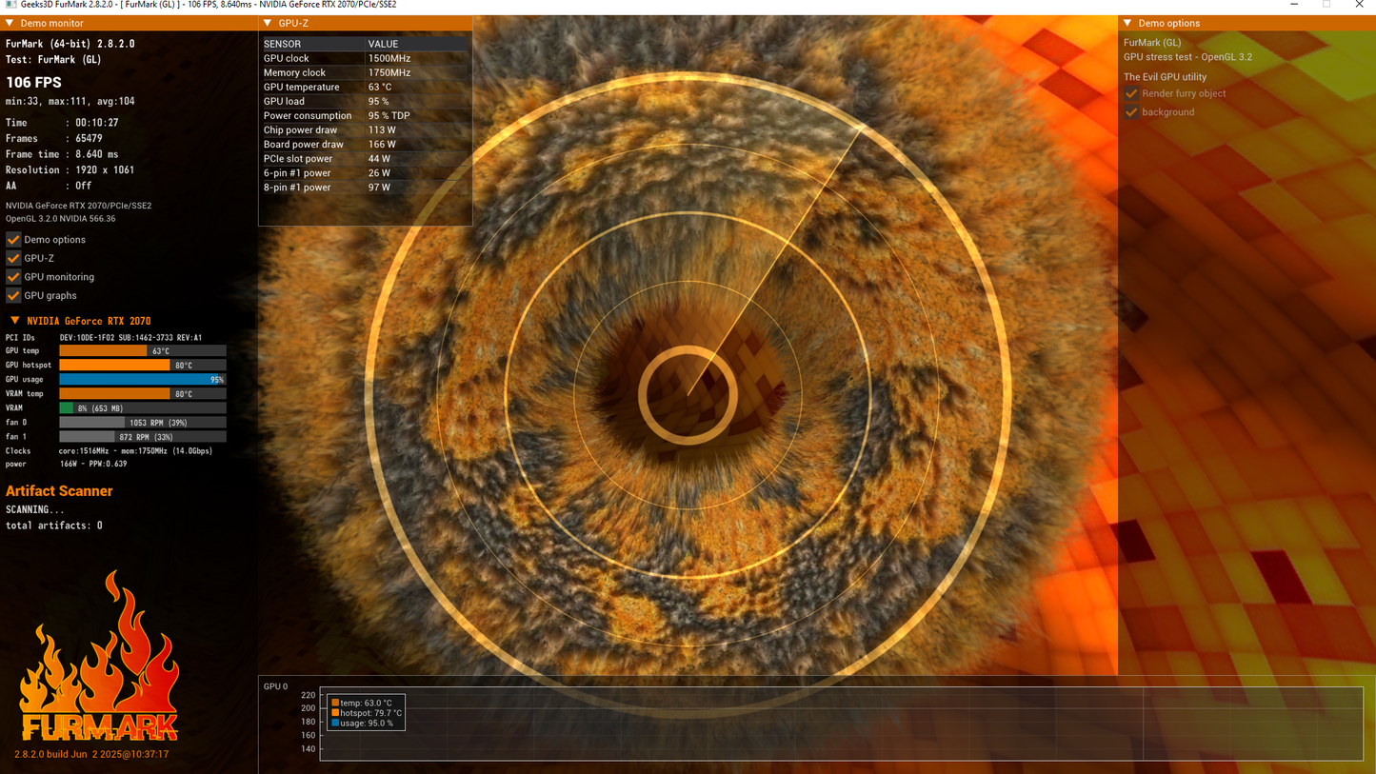Viewport: 1376px width, 774px height.
Task: Click the orange temp legend marker
Action: [335, 703]
